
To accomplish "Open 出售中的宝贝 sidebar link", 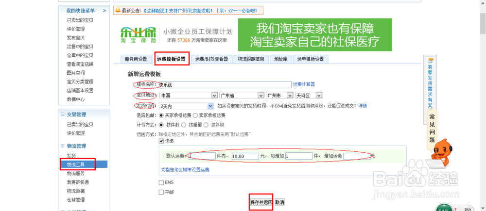I will tap(80, 47).
